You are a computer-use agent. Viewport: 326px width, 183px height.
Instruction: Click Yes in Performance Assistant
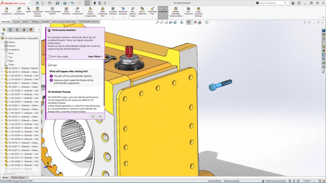(x=100, y=116)
